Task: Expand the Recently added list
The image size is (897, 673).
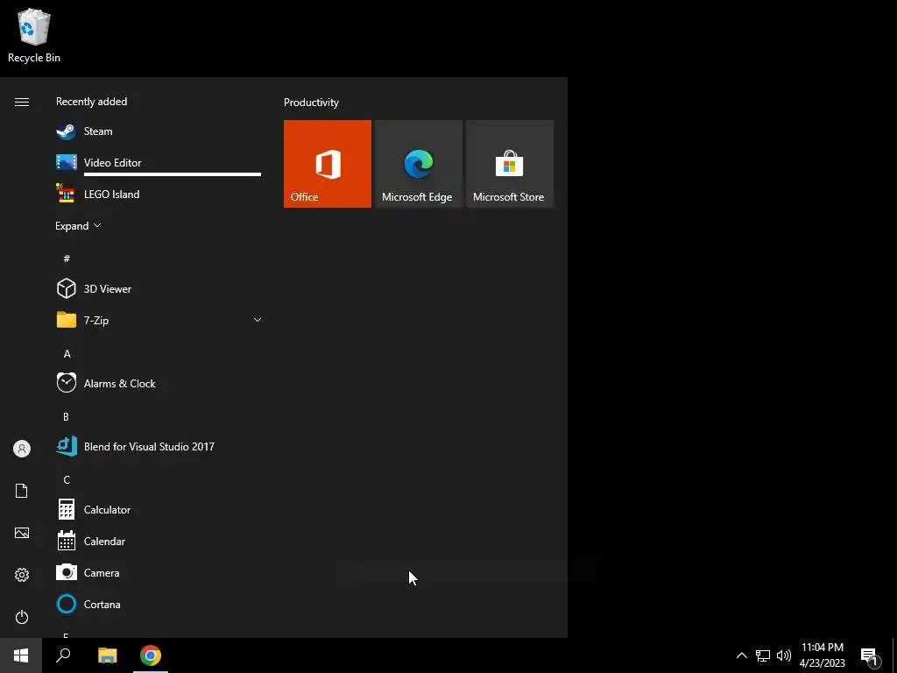Action: click(x=78, y=225)
